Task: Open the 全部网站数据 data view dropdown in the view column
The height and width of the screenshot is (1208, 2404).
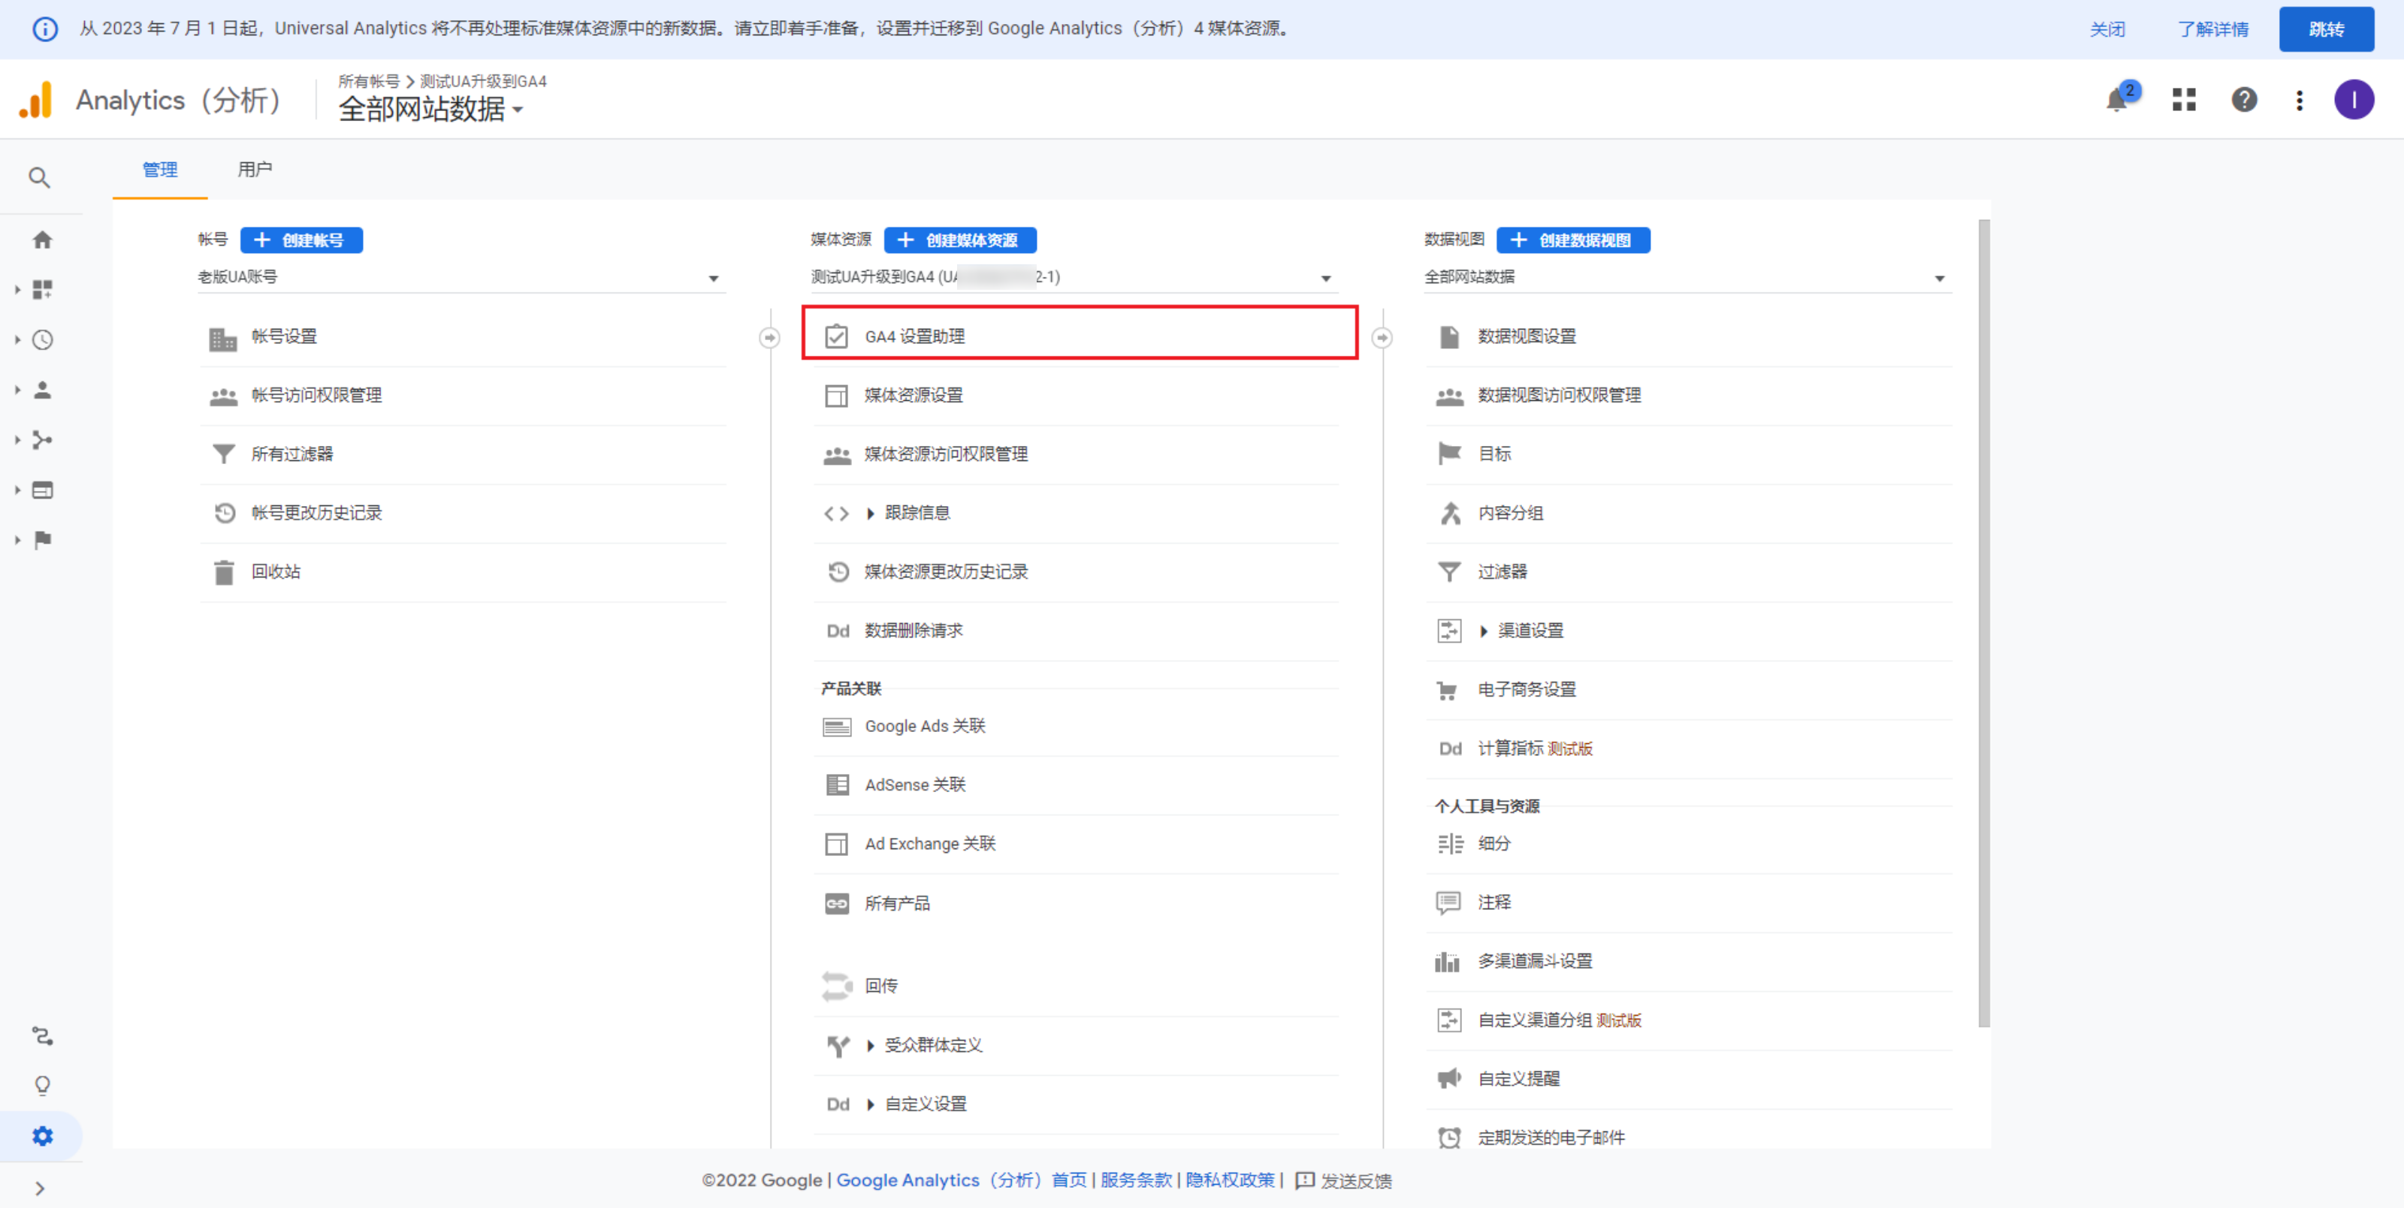Action: pos(1687,278)
